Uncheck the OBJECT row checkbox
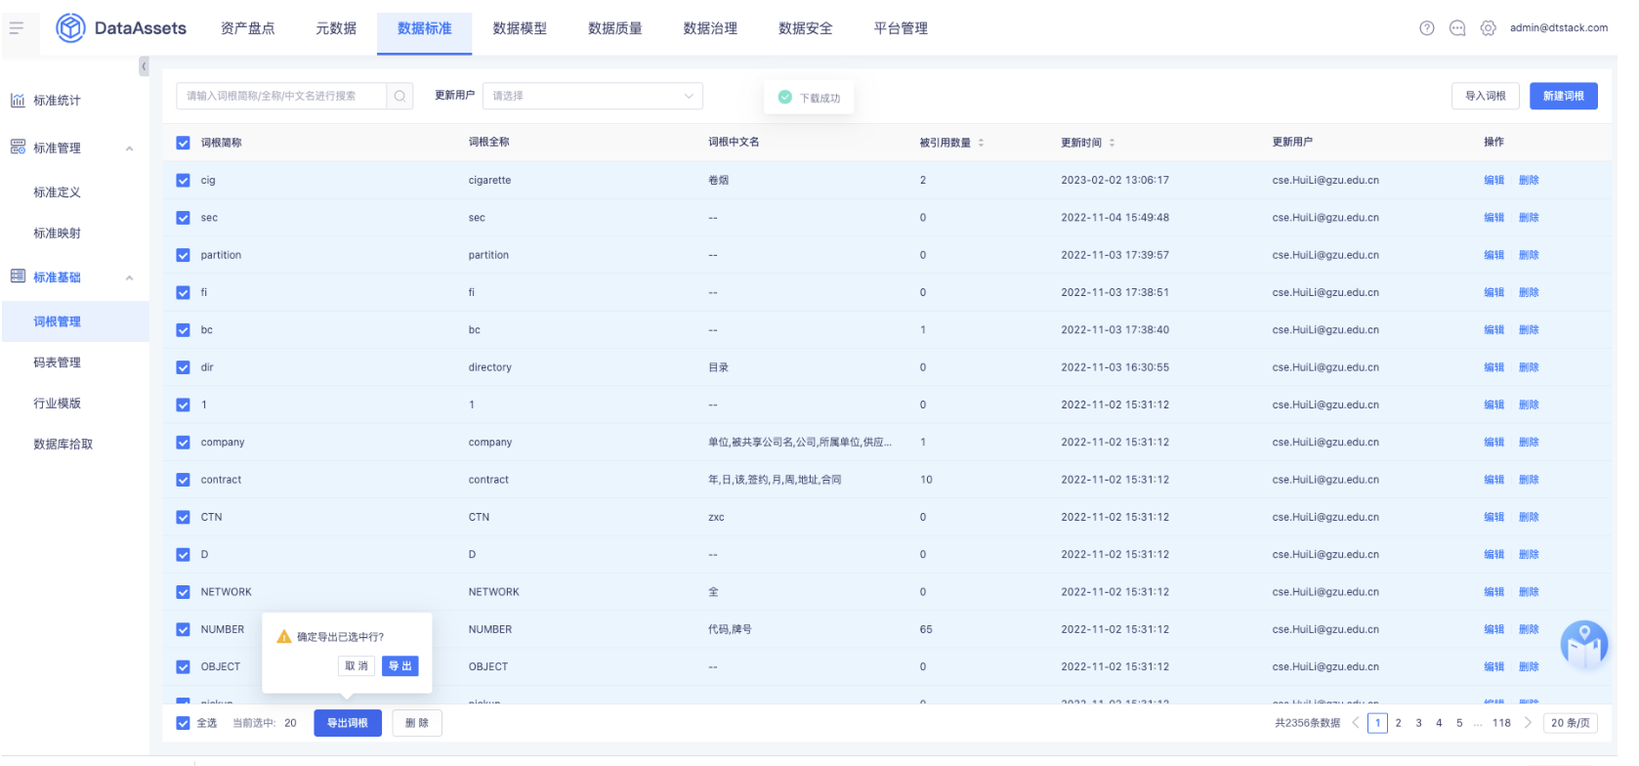The height and width of the screenshot is (766, 1639). pos(183,667)
